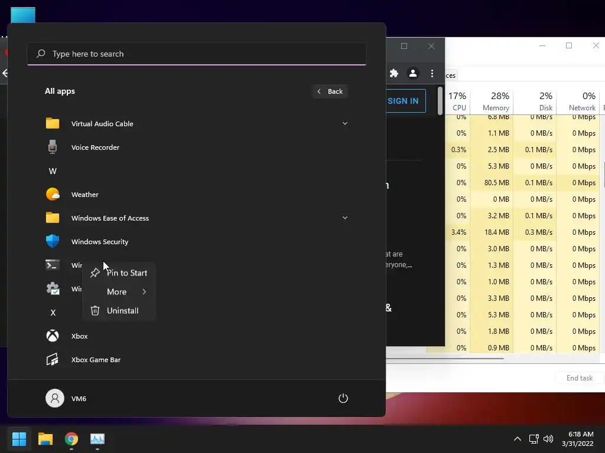Open the Xbox Game Bar icon
605x453 pixels.
[x=53, y=359]
